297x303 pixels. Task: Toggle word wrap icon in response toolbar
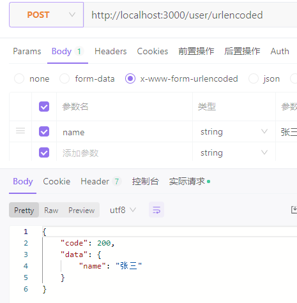click(156, 210)
